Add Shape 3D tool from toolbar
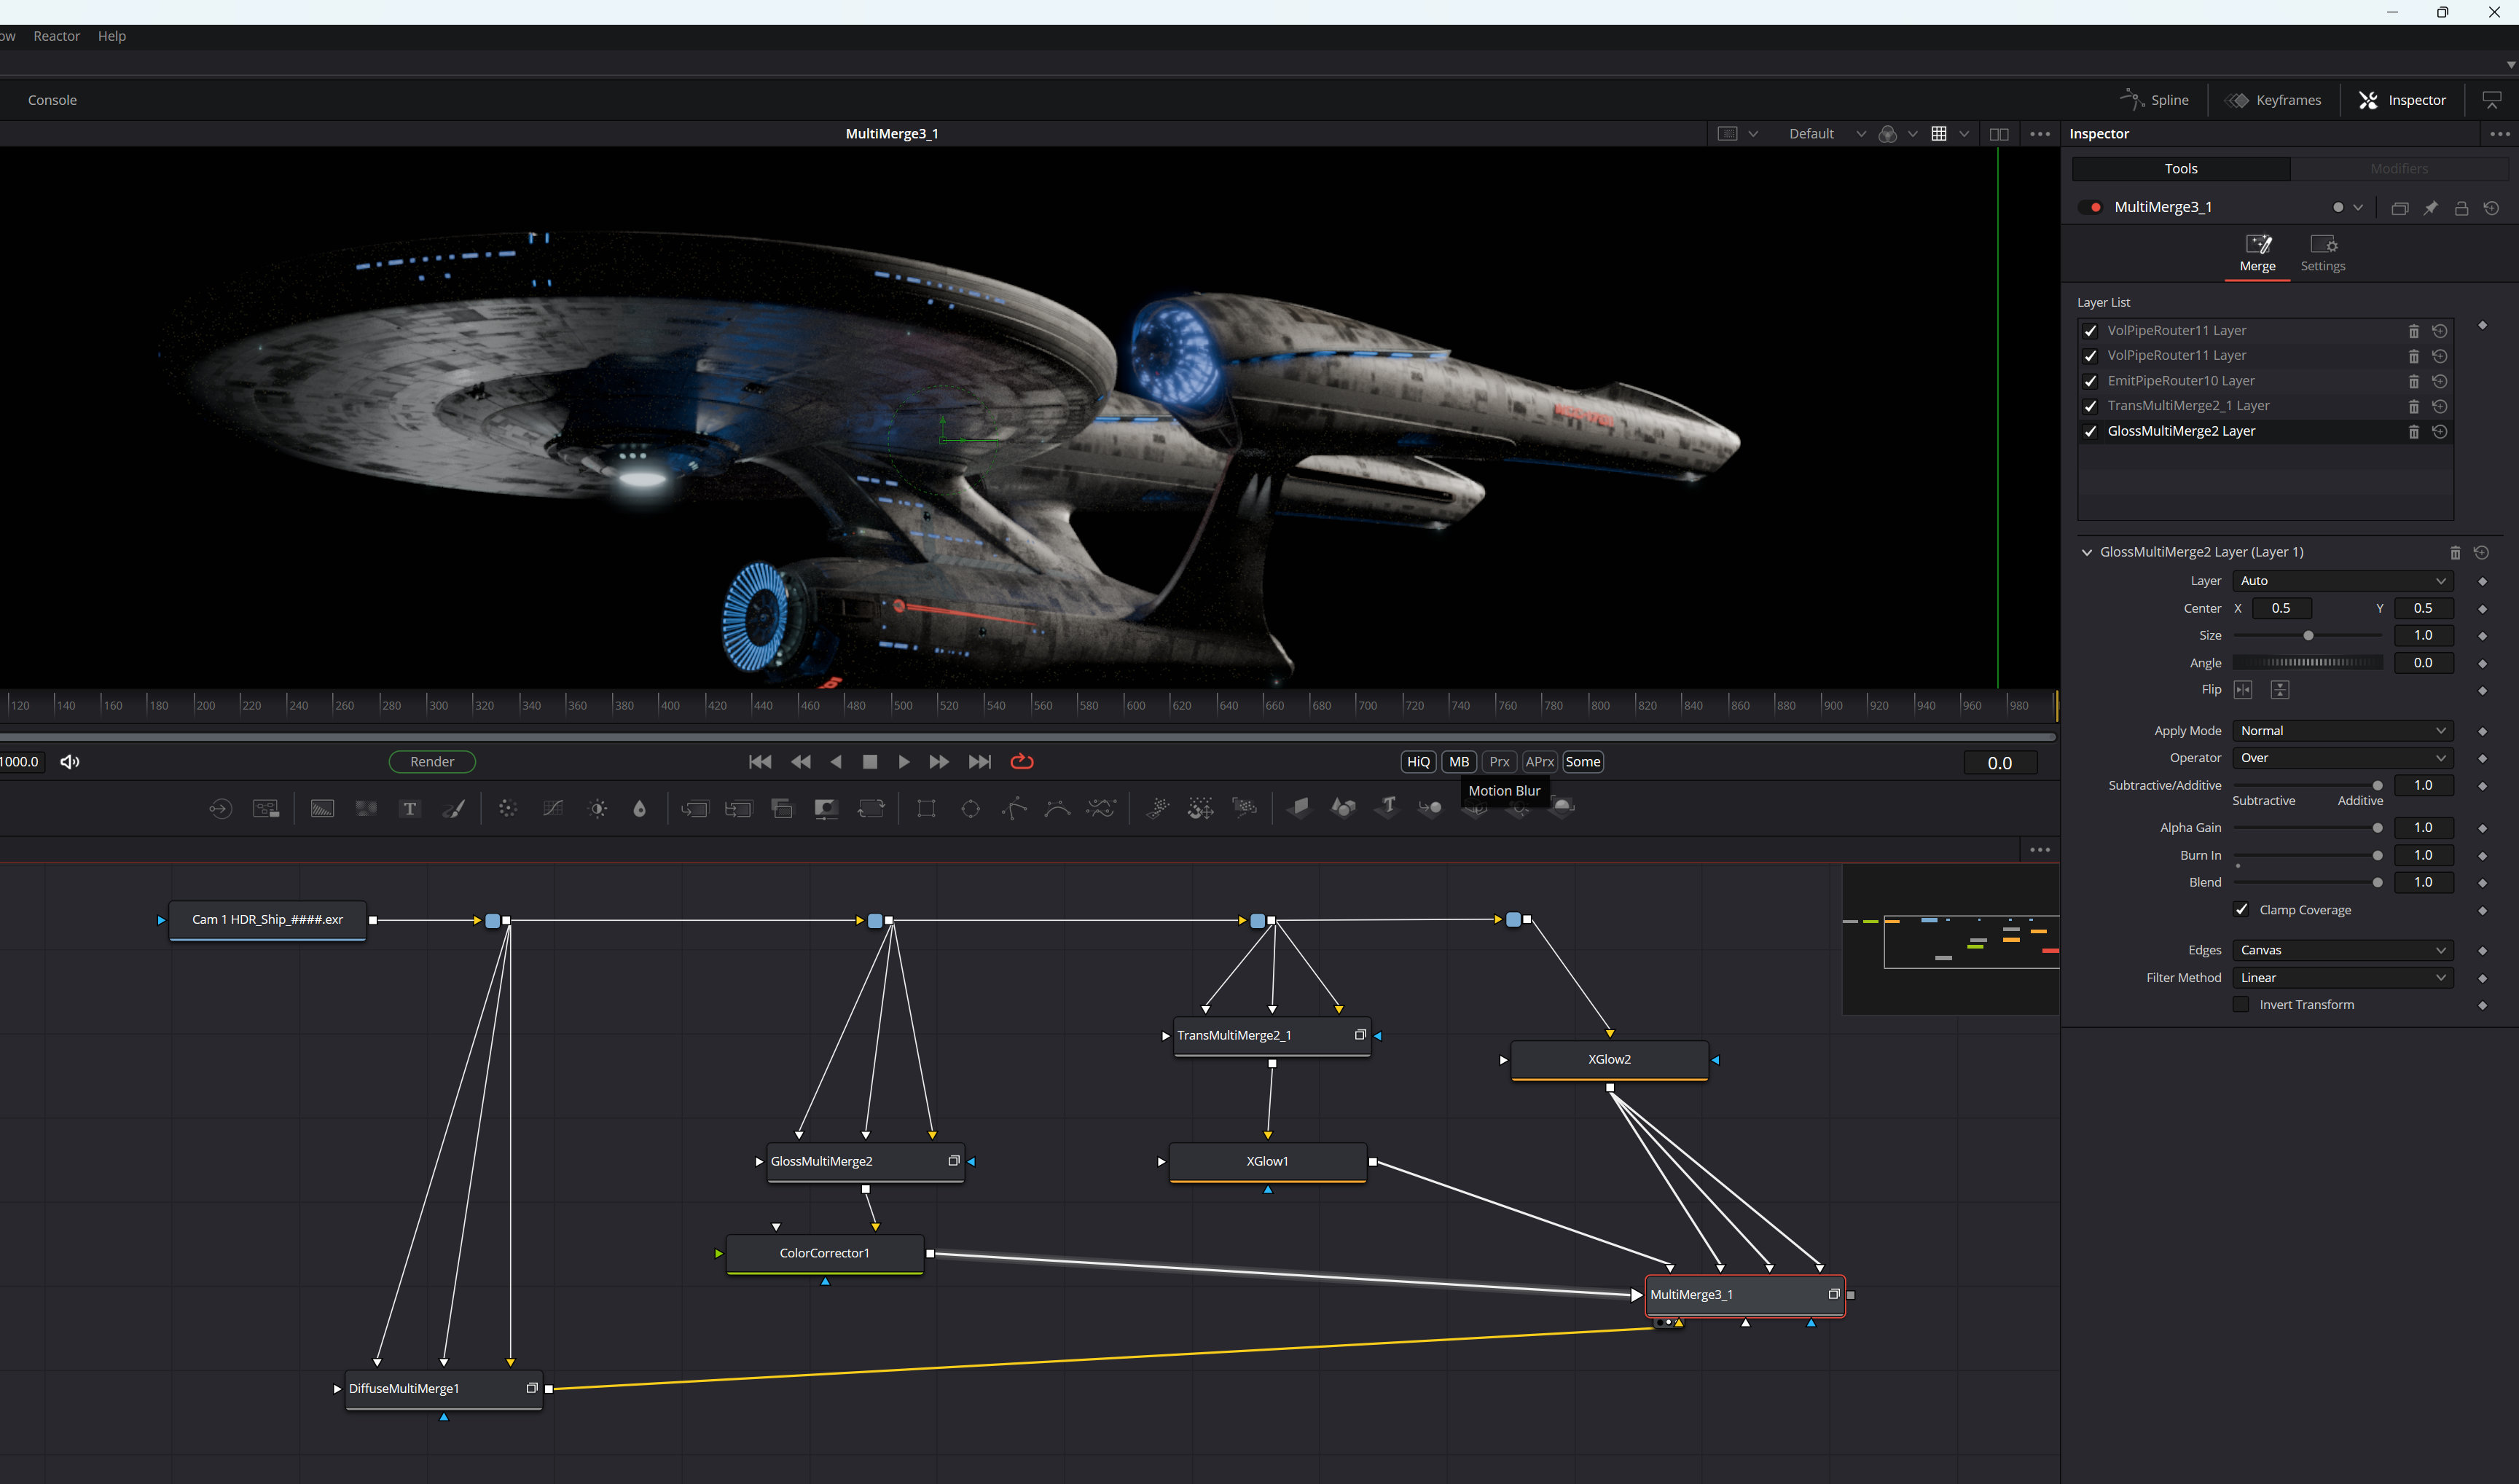Screen dimensions: 2519x1484 point(1343,808)
